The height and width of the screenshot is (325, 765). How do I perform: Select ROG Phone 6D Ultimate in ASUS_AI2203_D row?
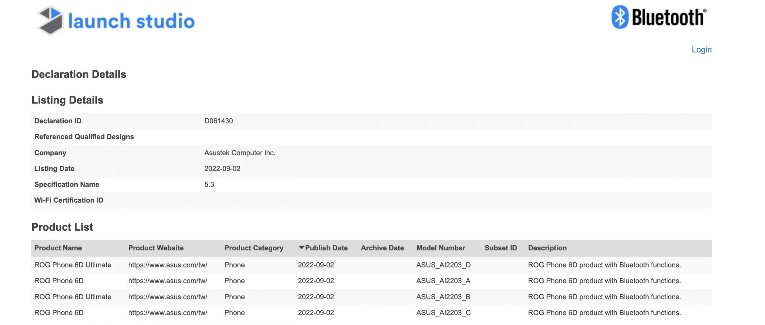tap(73, 265)
